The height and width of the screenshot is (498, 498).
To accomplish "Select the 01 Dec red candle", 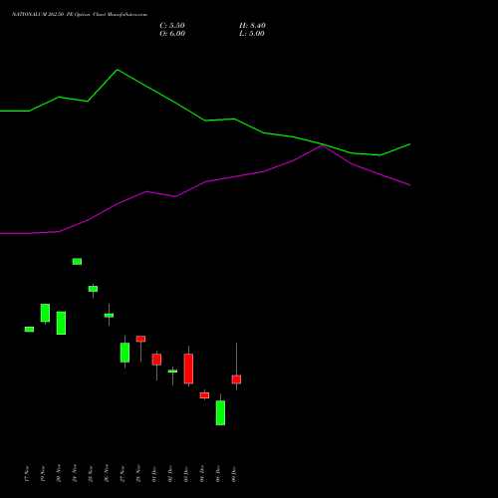I will pos(156,360).
